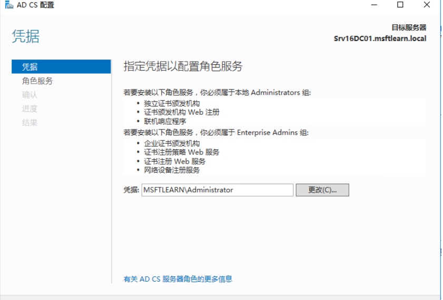Maximize the AD CS 配置 window
443x300 pixels.
click(400, 5)
